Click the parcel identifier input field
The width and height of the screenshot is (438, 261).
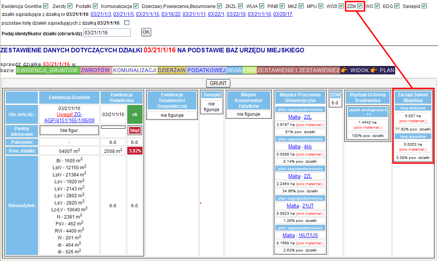[x=107, y=33]
